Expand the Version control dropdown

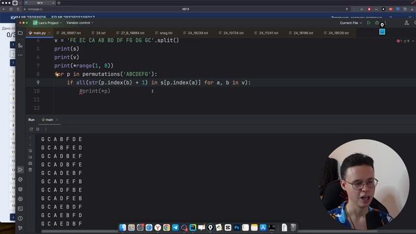[79, 23]
